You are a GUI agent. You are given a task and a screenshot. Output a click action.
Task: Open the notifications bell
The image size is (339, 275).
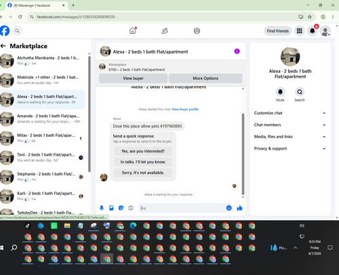pyautogui.click(x=312, y=30)
